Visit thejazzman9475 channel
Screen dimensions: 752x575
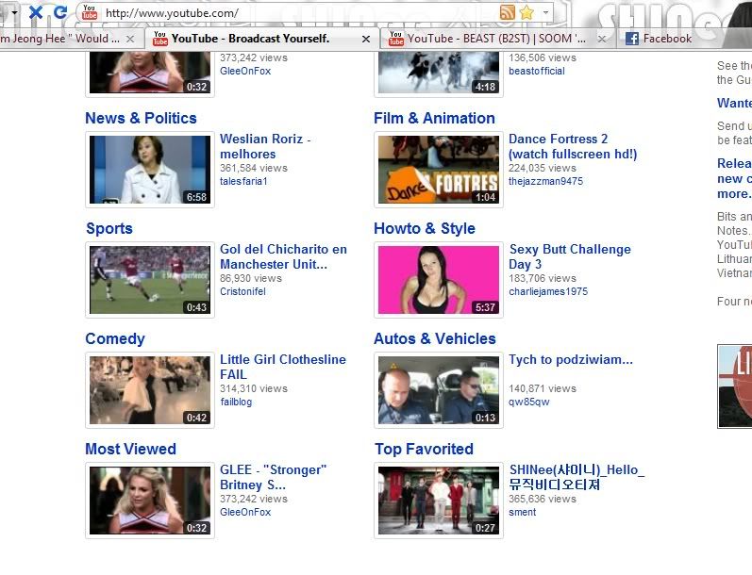click(545, 181)
